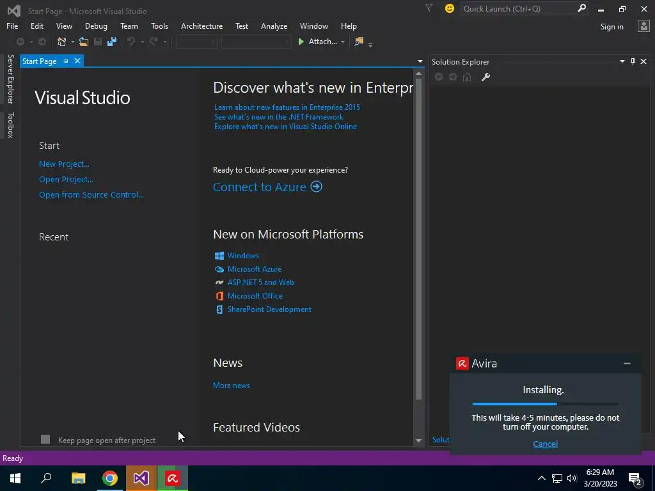Click the notifications flag filter icon
655x491 pixels.
[x=429, y=8]
